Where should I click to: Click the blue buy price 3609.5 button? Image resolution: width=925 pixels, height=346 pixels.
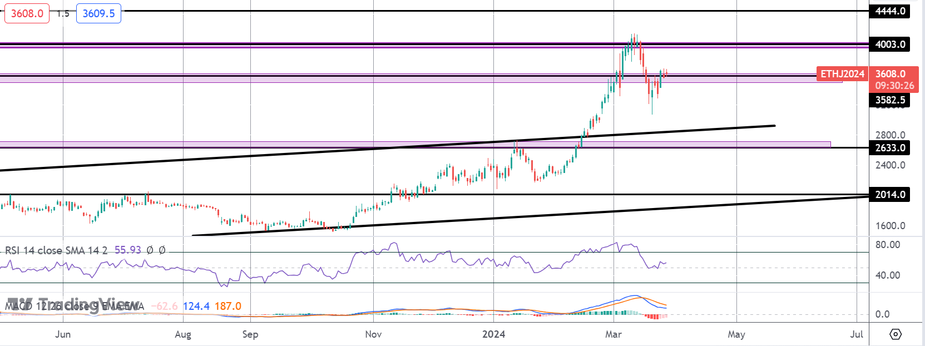pyautogui.click(x=98, y=13)
